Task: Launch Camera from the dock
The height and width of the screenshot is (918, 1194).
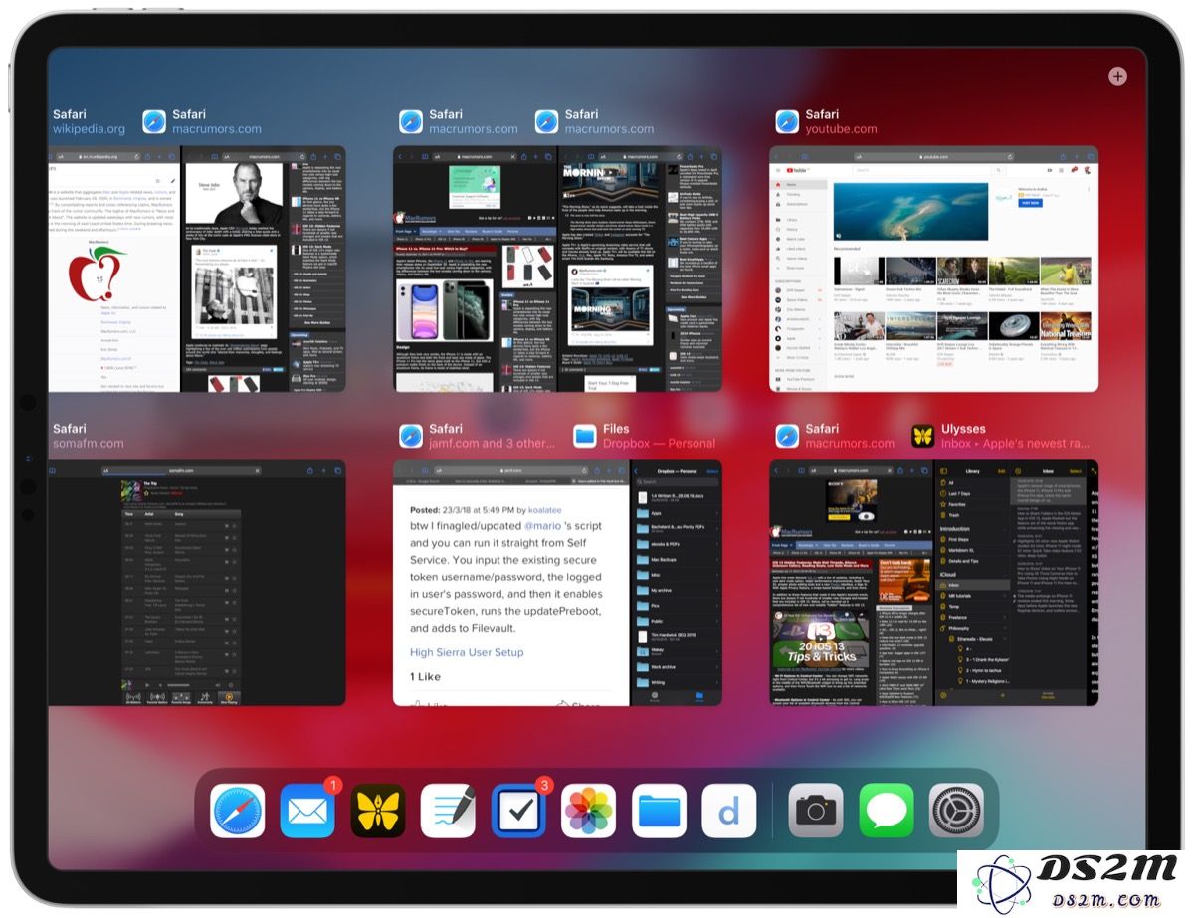Action: point(816,811)
